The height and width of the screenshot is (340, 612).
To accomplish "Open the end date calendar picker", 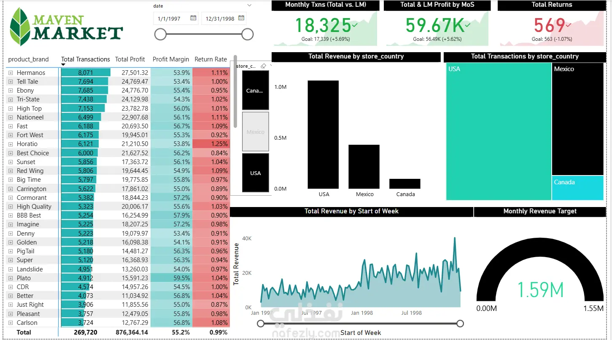I will pos(241,18).
